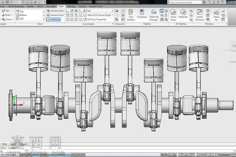Viewport: 236px width, 157px height.
Task: Zoom to Extents
Action: [x=7, y=19]
